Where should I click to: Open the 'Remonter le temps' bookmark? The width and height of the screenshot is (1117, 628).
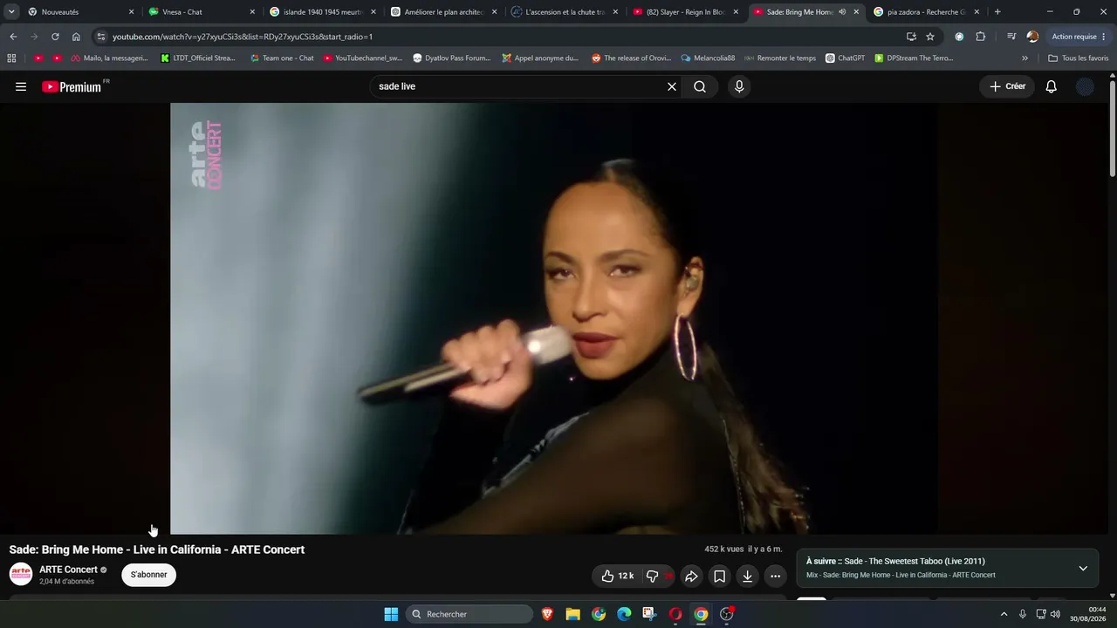[779, 58]
